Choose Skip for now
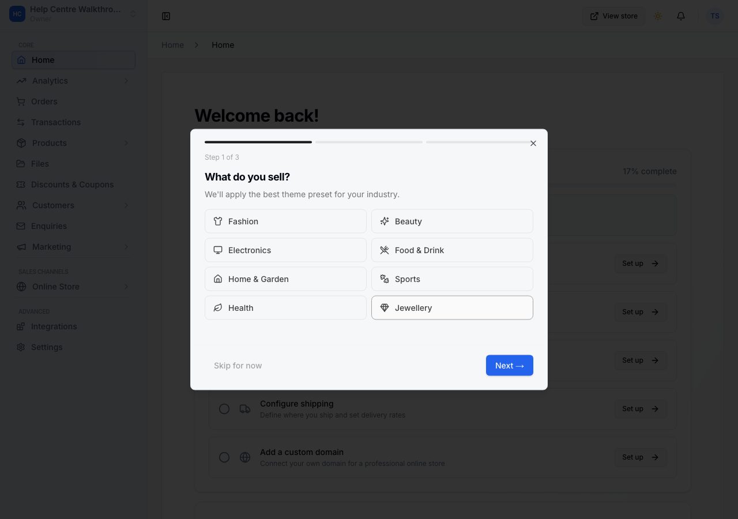This screenshot has width=738, height=519. click(238, 366)
